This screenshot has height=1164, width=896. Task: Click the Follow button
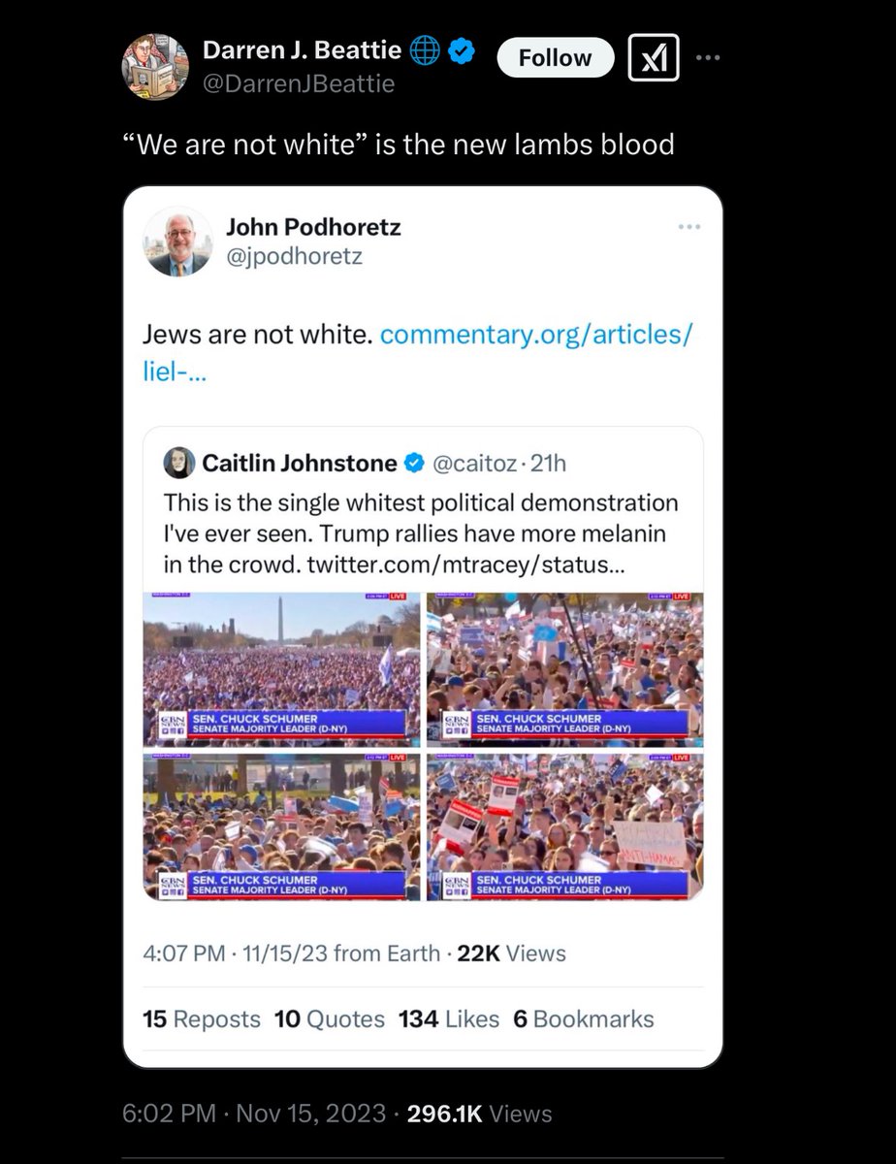click(556, 58)
